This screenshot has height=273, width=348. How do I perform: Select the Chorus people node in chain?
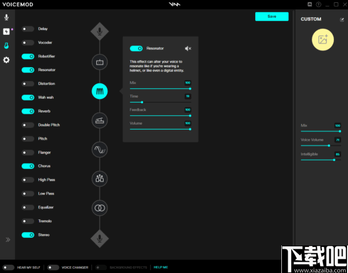coord(99,179)
